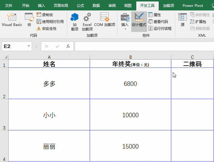
Task: Click the Select All corner triangle
Action: tap(6, 57)
